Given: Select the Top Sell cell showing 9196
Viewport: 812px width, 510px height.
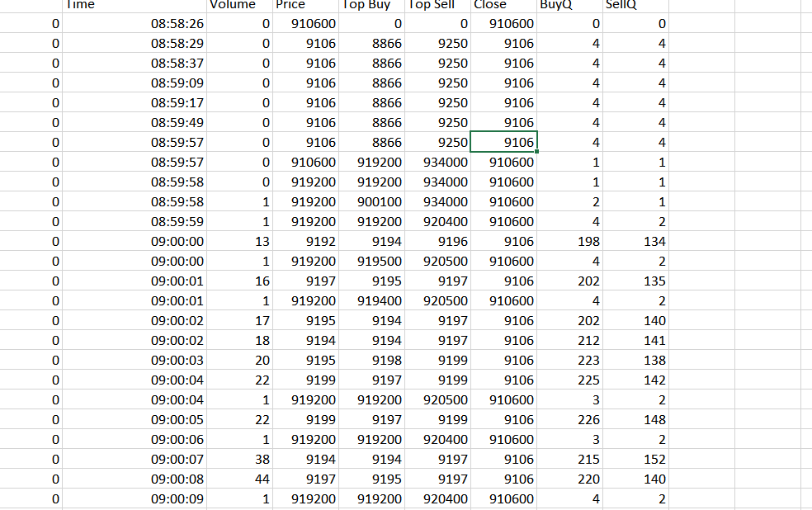Looking at the screenshot, I should tap(438, 241).
